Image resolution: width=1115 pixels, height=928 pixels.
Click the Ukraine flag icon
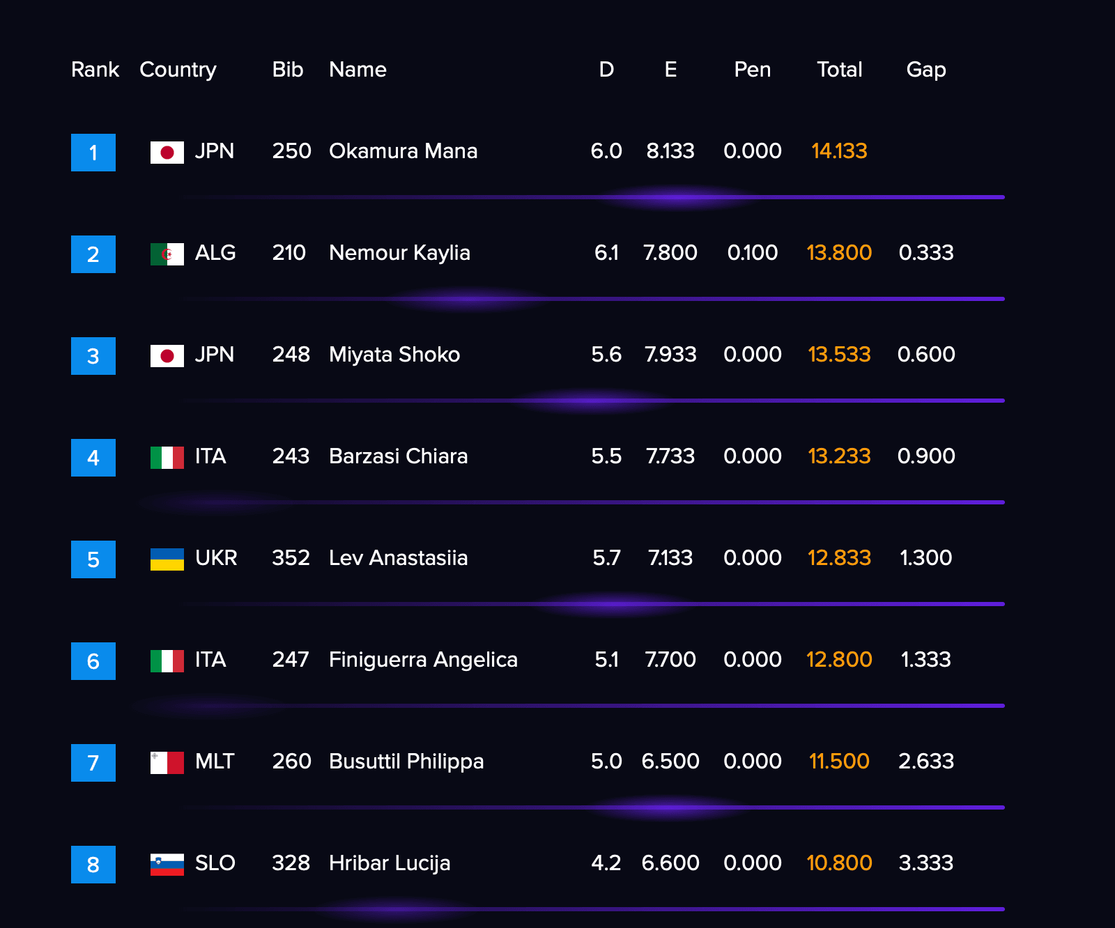tap(167, 559)
